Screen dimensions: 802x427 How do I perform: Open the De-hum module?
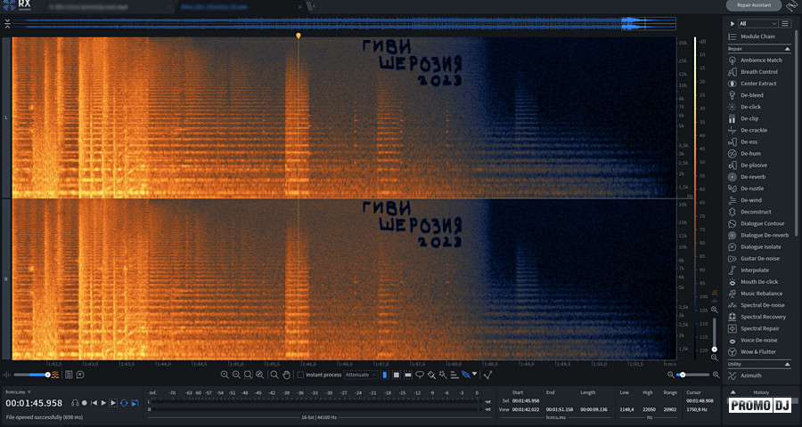click(x=750, y=153)
